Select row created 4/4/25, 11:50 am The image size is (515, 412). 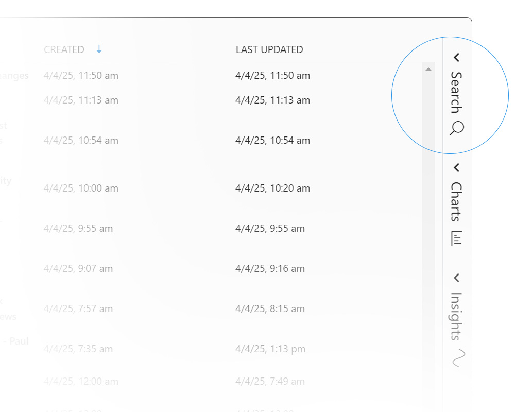81,76
